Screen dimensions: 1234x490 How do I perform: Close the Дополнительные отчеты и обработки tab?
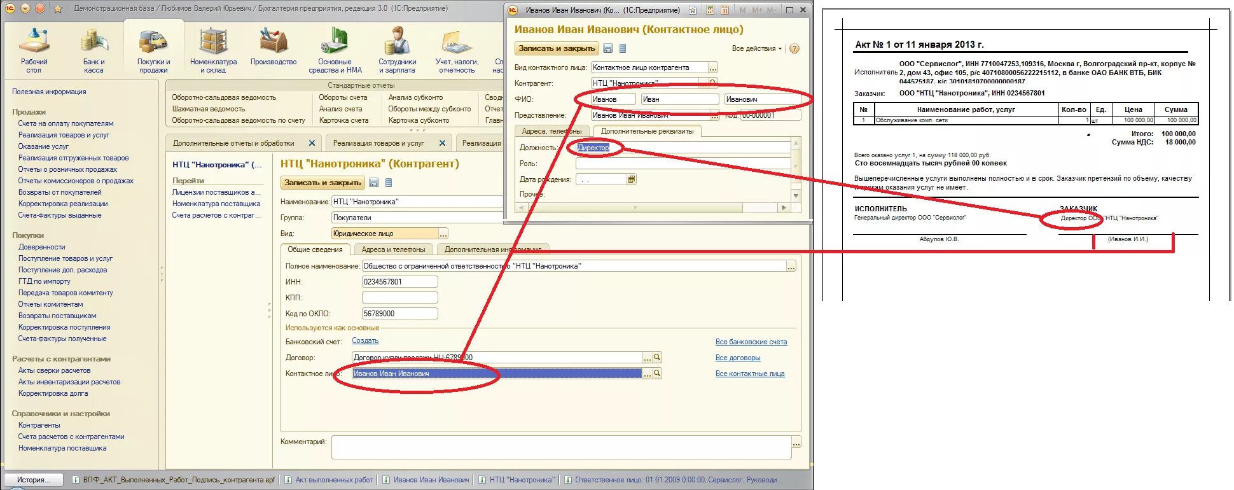click(x=312, y=143)
